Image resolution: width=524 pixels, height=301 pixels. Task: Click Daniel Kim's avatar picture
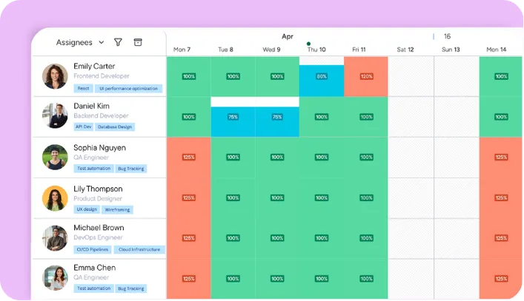point(55,115)
